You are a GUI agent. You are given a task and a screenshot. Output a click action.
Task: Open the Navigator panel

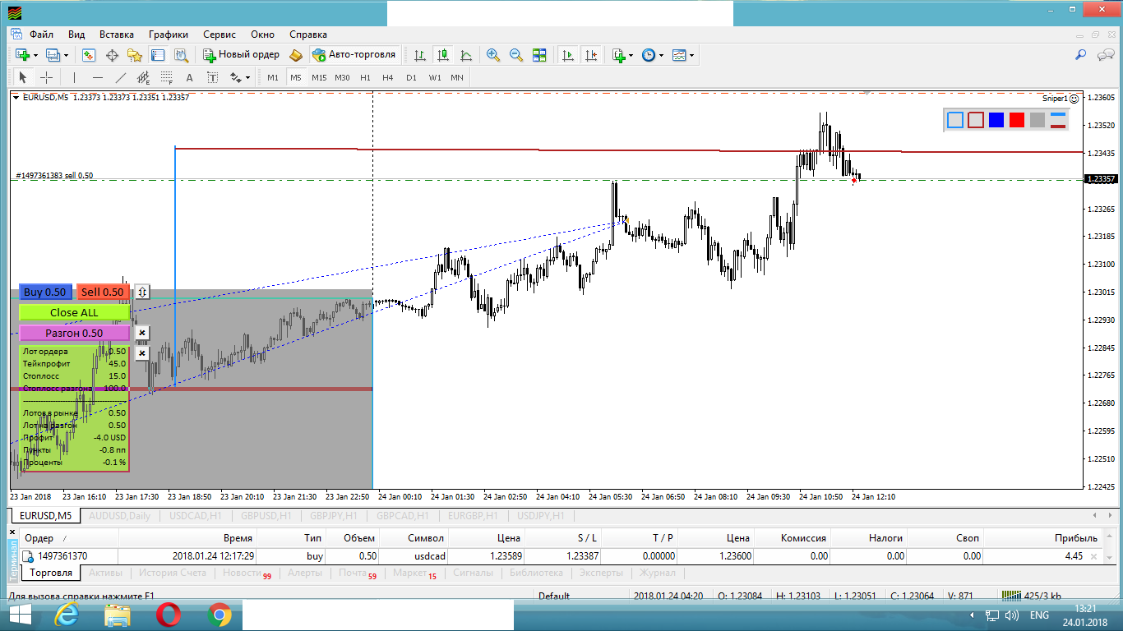click(x=135, y=55)
